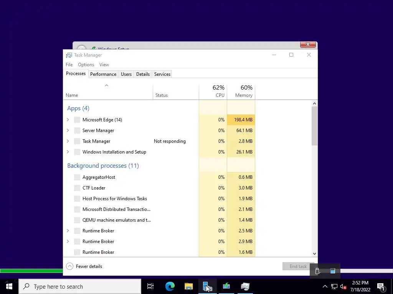This screenshot has height=294, width=393.
Task: Click the QEMU machine emulators icon
Action: point(77,220)
